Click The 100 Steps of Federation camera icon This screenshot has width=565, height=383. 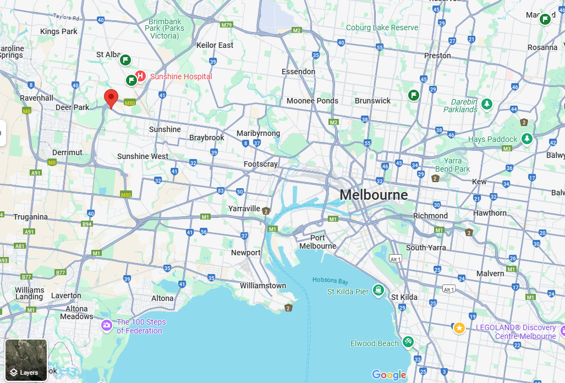tap(107, 325)
